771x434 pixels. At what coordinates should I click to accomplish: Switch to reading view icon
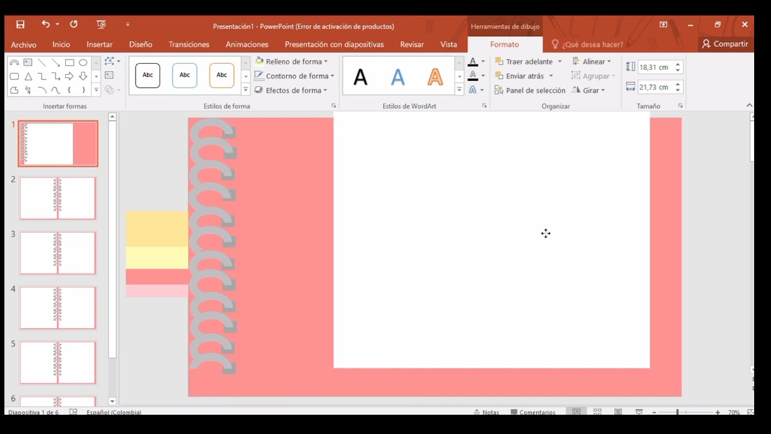(x=618, y=412)
